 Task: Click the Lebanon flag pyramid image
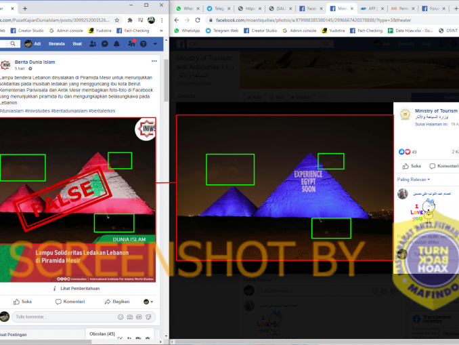pyautogui.click(x=78, y=180)
